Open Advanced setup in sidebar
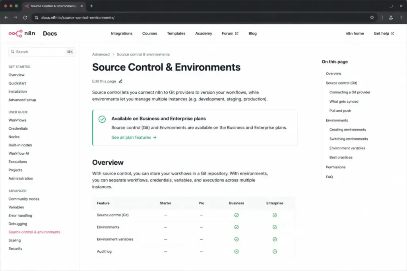The height and width of the screenshot is (271, 407). point(22,100)
